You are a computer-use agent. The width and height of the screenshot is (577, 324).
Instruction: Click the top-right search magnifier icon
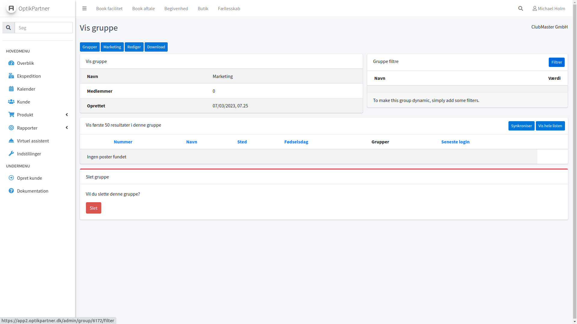tap(521, 8)
